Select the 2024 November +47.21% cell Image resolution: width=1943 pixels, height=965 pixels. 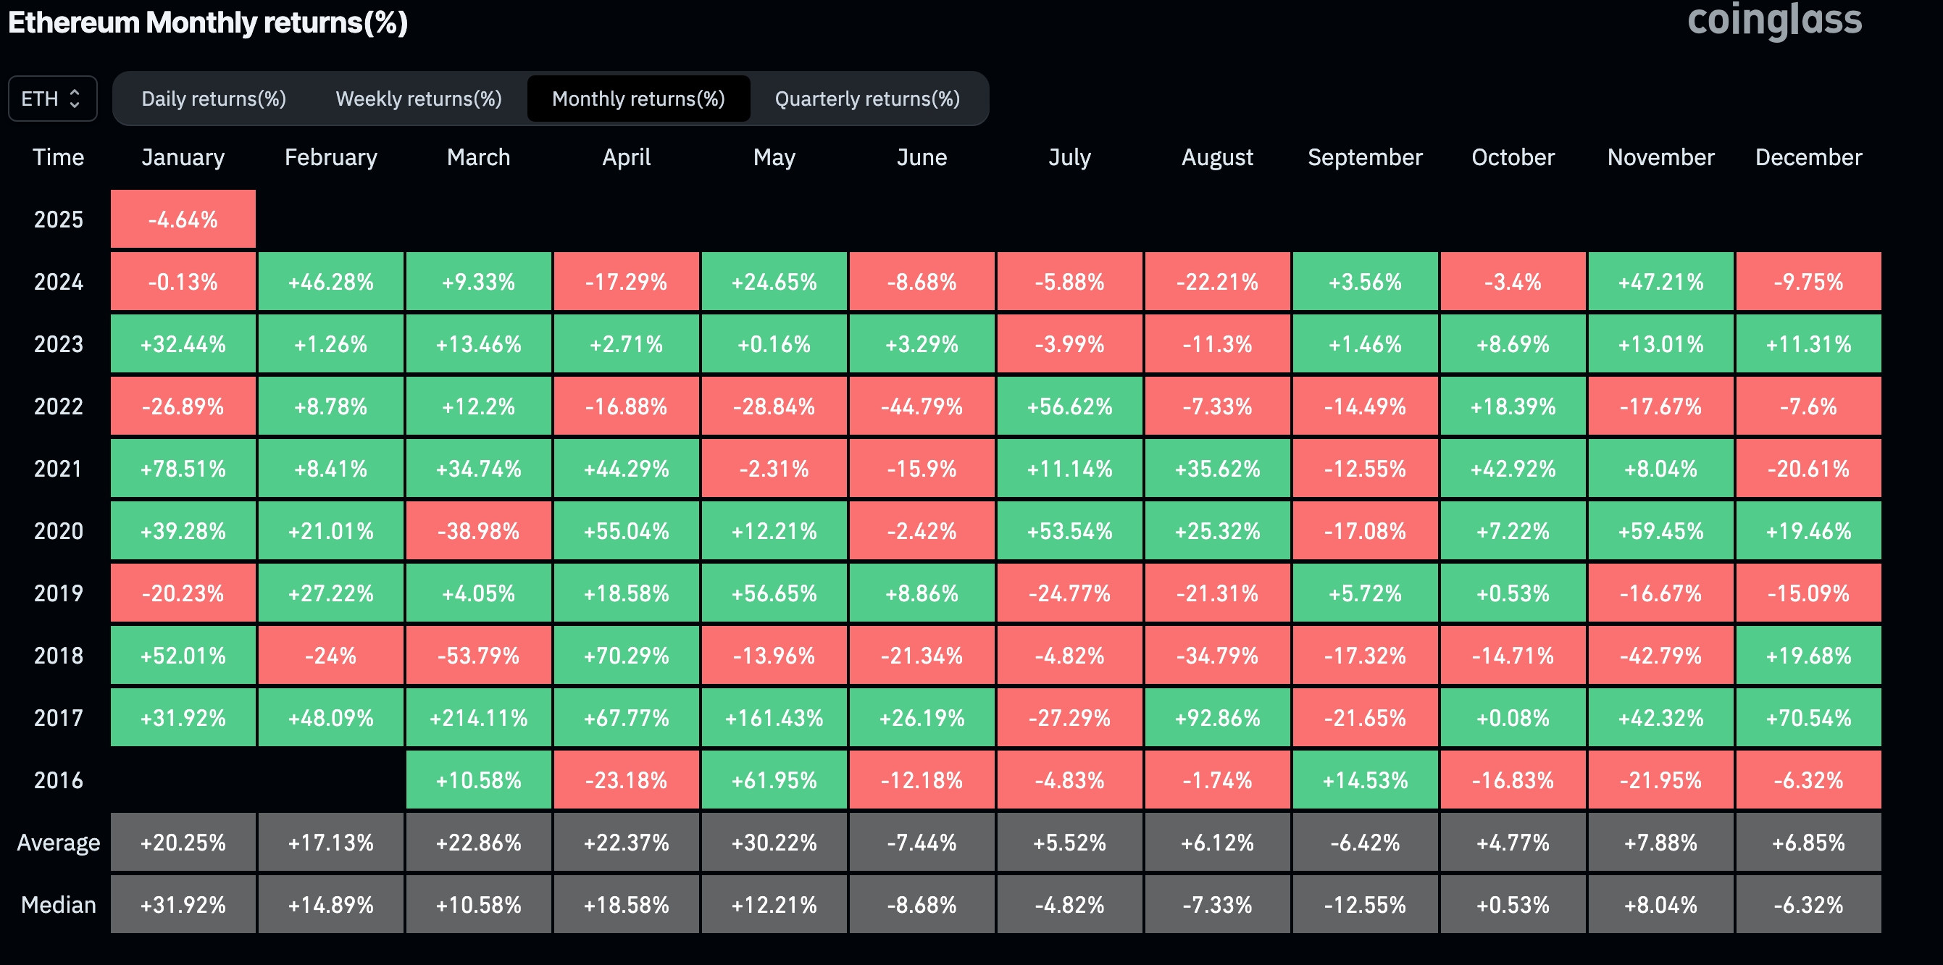coord(1660,280)
